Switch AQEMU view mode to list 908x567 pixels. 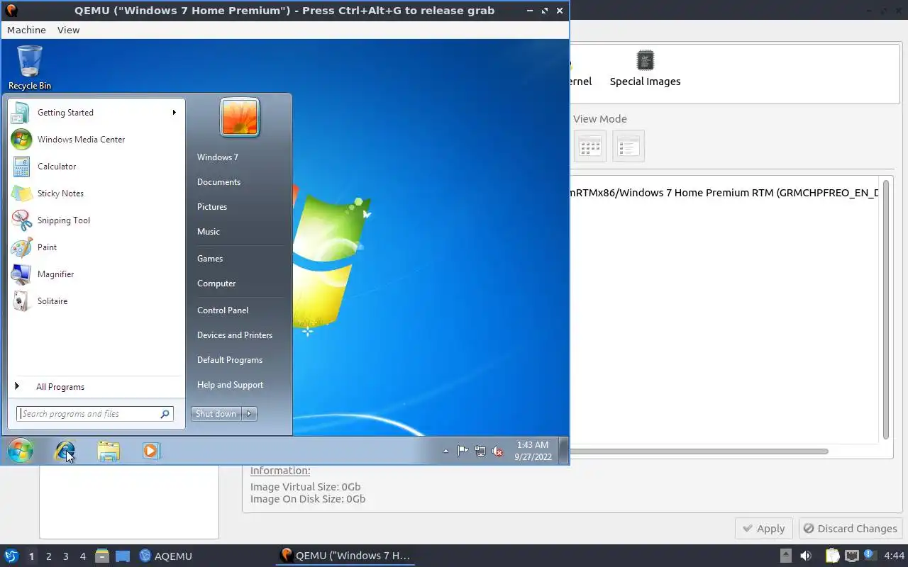coord(629,147)
